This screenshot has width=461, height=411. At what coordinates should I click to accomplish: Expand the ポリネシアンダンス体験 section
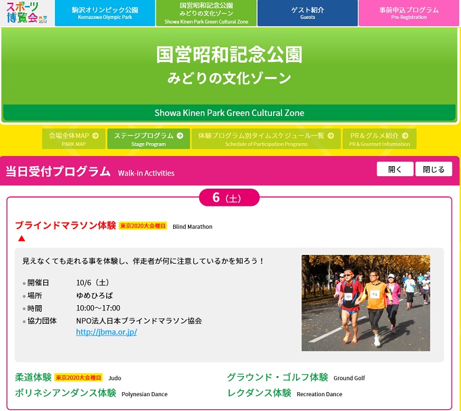65,393
